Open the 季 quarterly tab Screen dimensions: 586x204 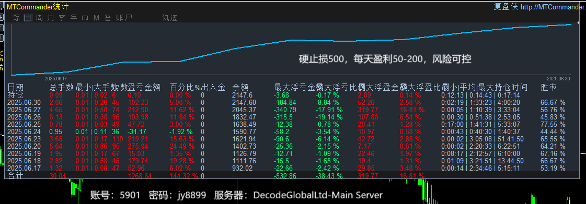62,18
